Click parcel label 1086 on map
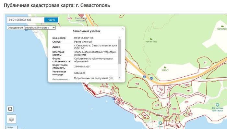The width and height of the screenshot is (227, 129). tap(186, 85)
